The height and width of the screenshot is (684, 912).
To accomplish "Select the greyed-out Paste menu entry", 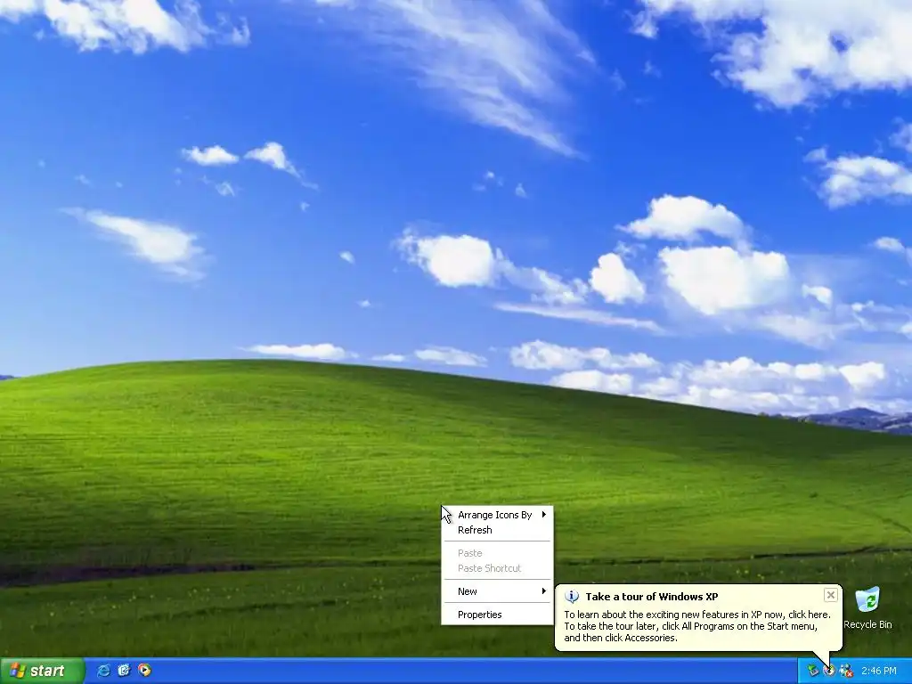I will [x=497, y=553].
